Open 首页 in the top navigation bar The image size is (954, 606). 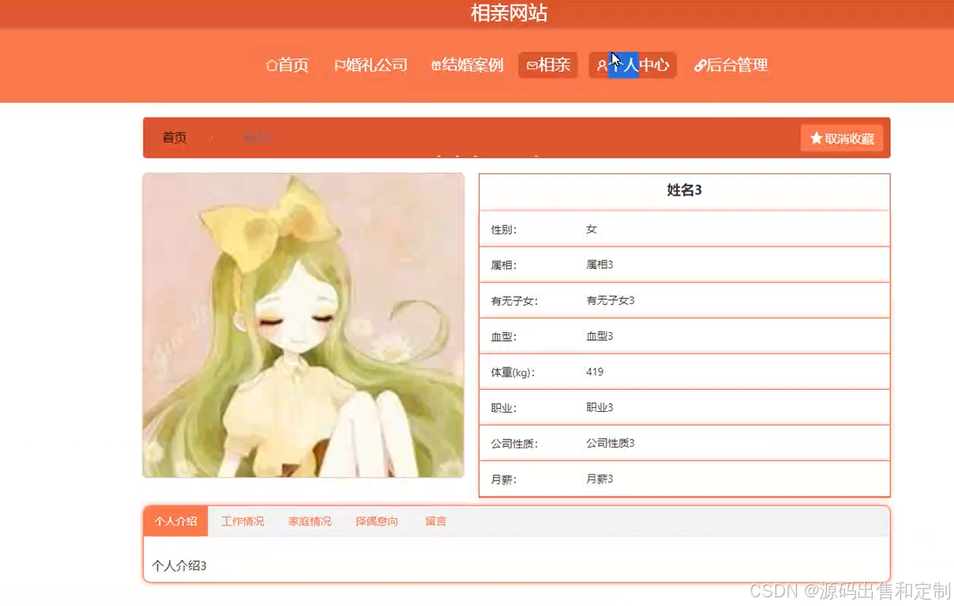coord(287,65)
